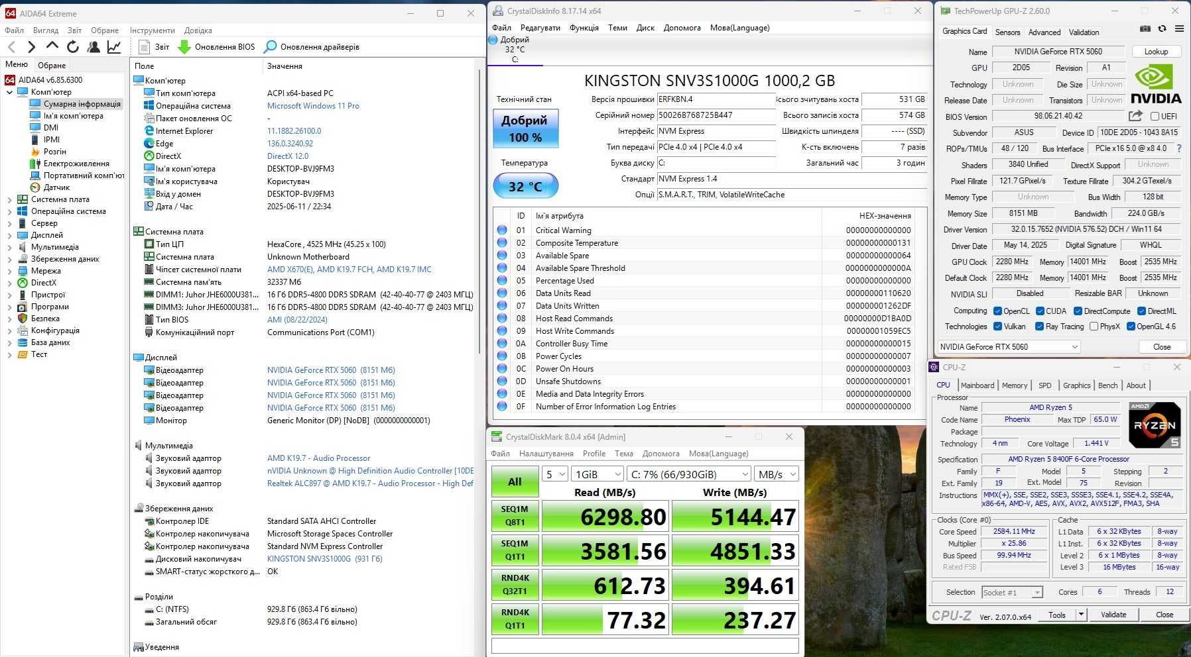This screenshot has width=1191, height=657.
Task: Click the Validate button in CPU-Z
Action: tap(1113, 615)
